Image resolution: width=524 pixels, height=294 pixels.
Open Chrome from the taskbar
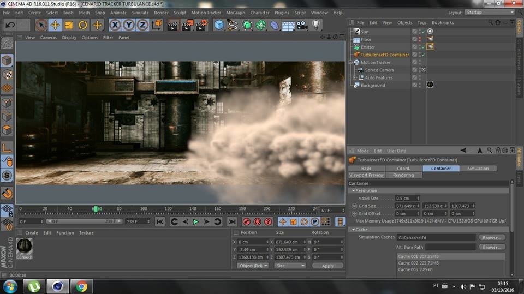point(81,287)
